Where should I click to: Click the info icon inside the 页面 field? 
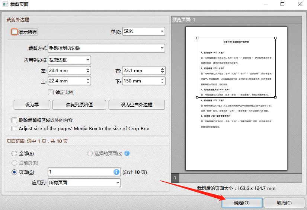(x=116, y=172)
